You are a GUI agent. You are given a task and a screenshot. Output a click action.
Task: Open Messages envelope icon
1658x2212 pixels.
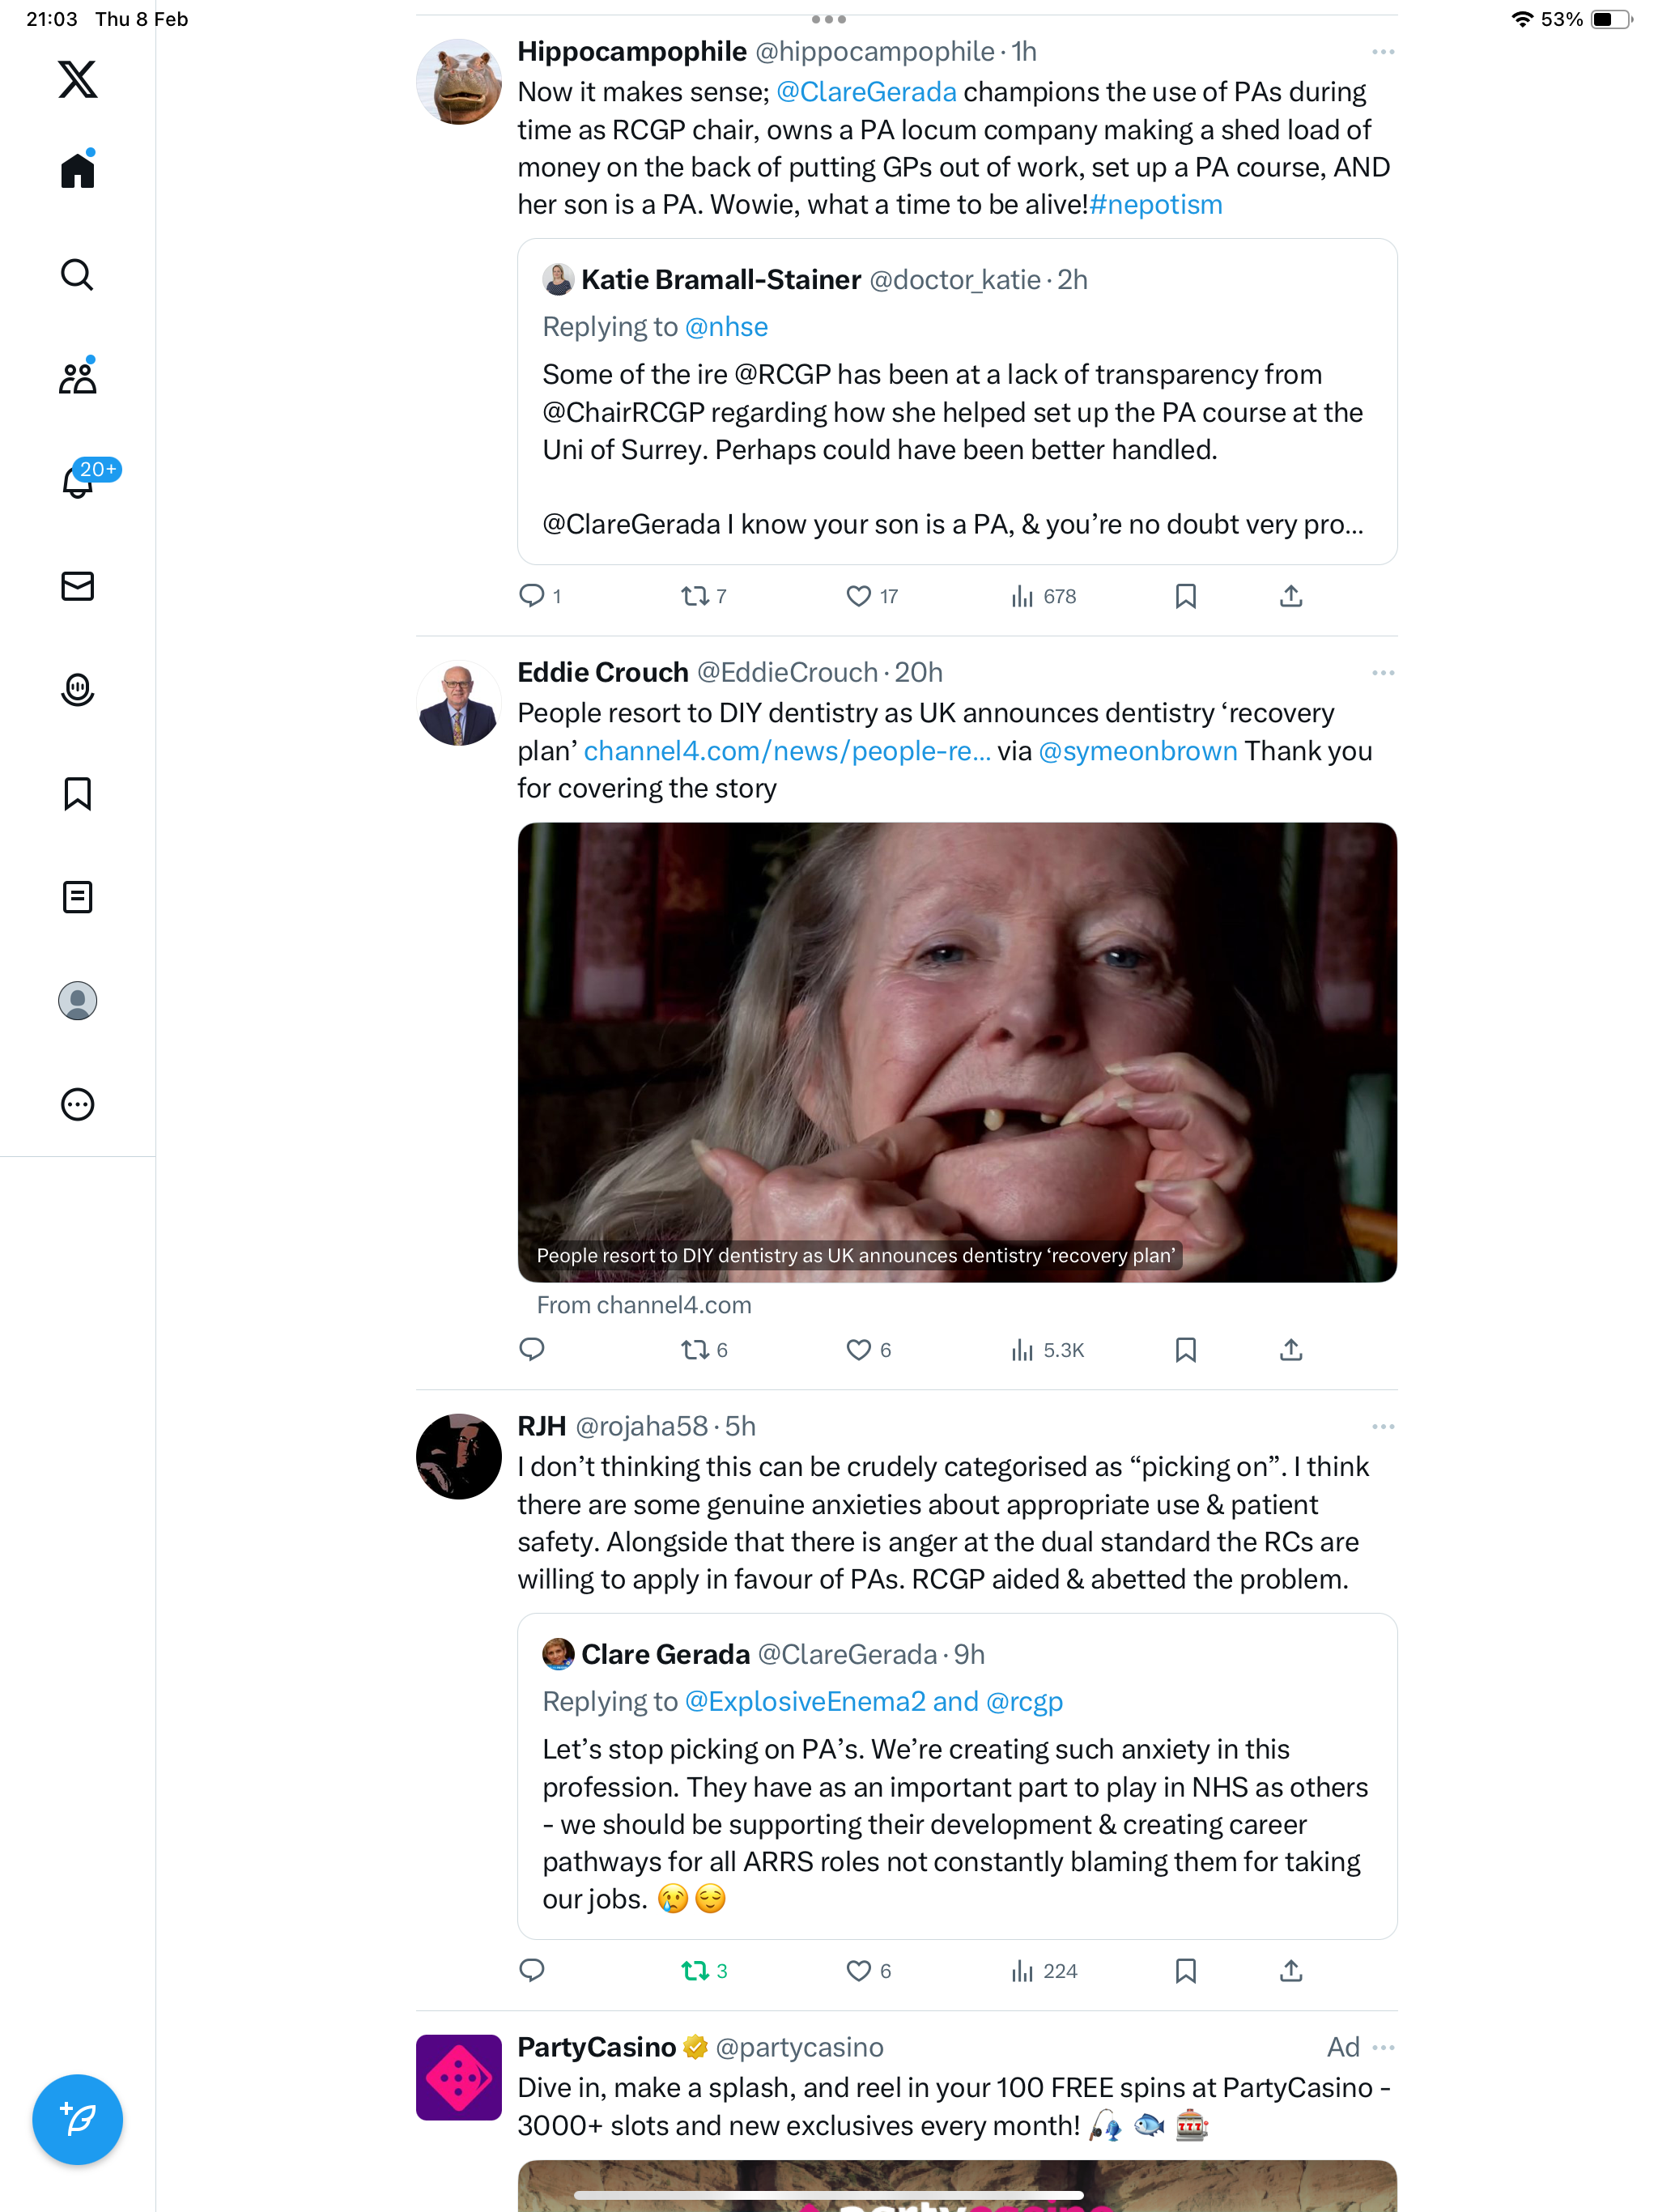tap(77, 586)
